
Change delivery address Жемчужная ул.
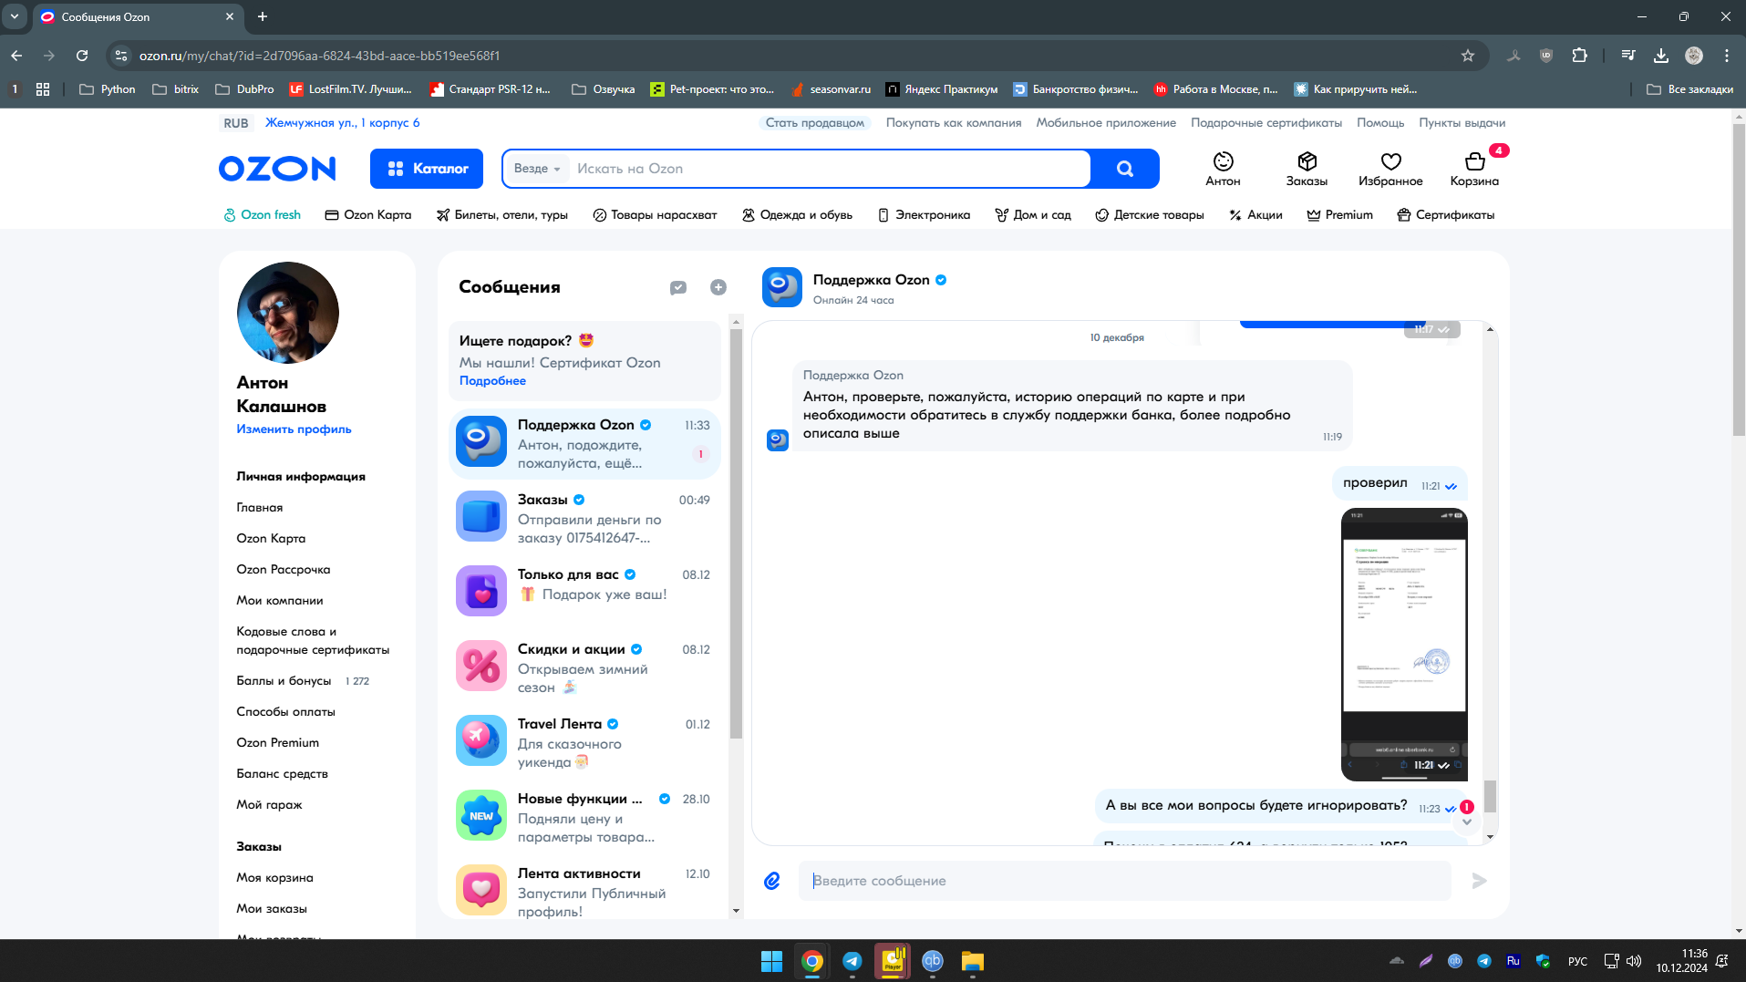[342, 123]
